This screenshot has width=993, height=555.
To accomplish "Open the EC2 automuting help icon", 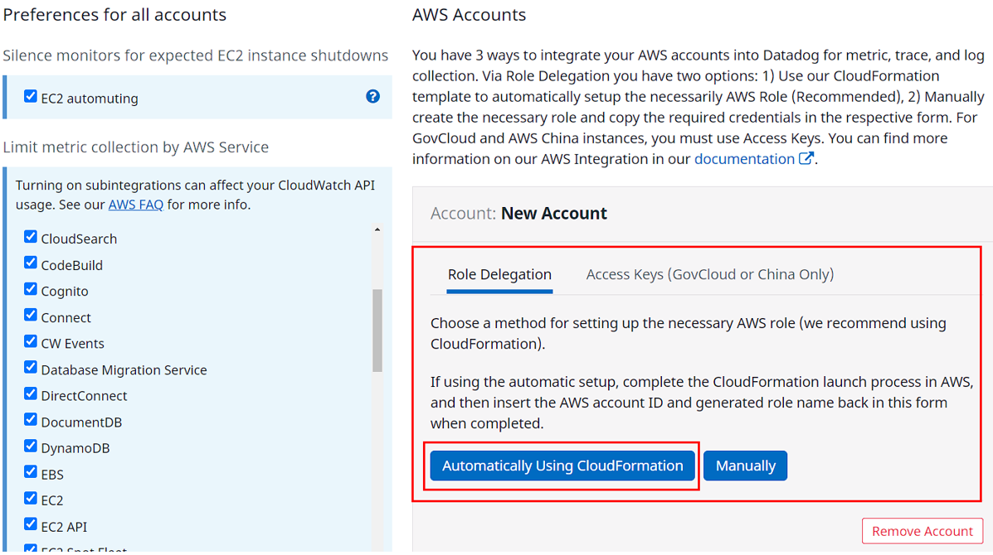I will 373,96.
